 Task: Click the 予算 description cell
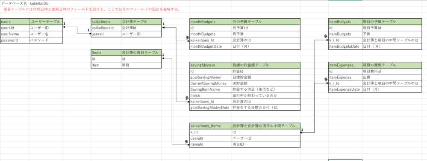[x=392, y=34]
